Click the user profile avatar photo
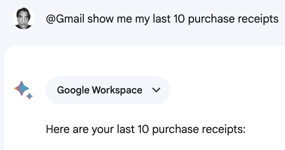Image resolution: width=285 pixels, height=150 pixels. coord(24,18)
